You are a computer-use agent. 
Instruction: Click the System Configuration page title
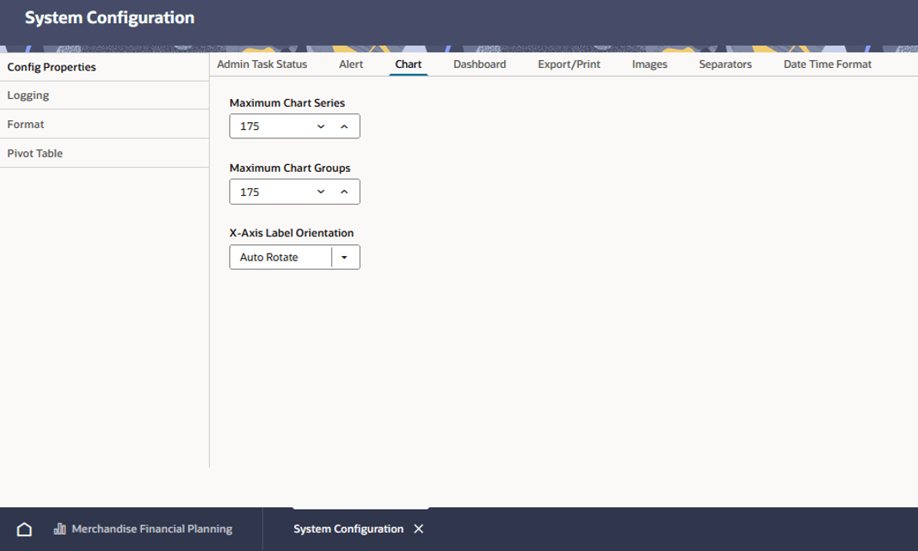pyautogui.click(x=109, y=17)
